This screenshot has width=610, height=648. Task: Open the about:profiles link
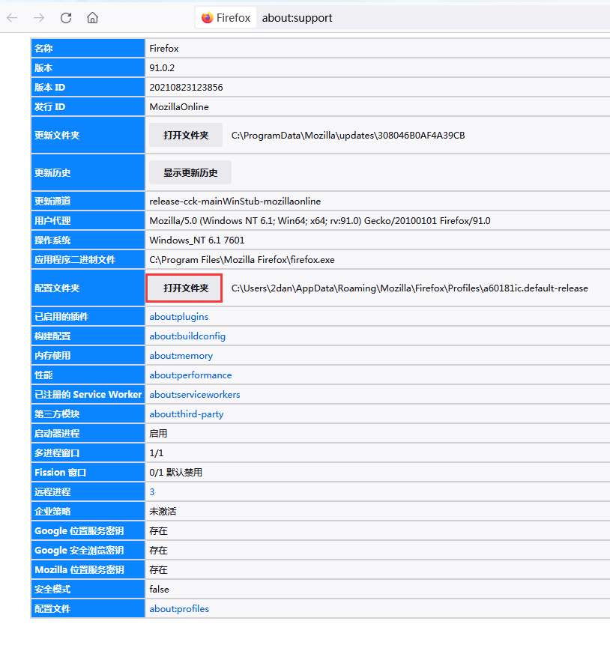pos(179,609)
